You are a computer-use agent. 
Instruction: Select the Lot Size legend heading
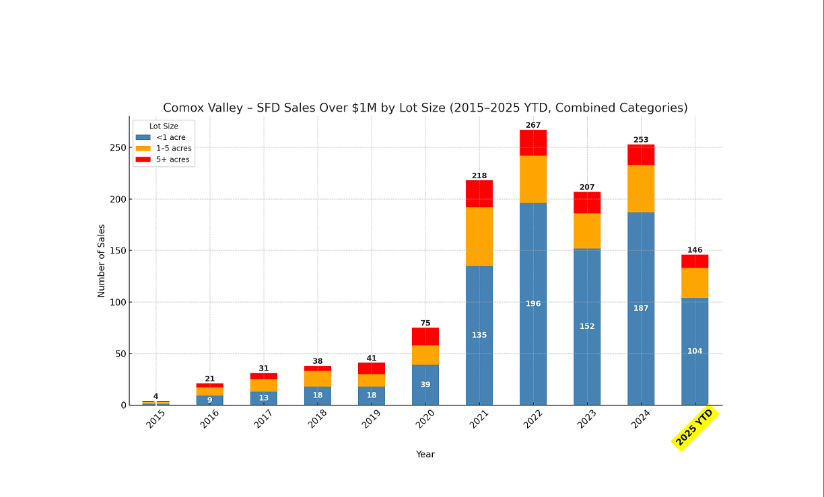click(164, 126)
